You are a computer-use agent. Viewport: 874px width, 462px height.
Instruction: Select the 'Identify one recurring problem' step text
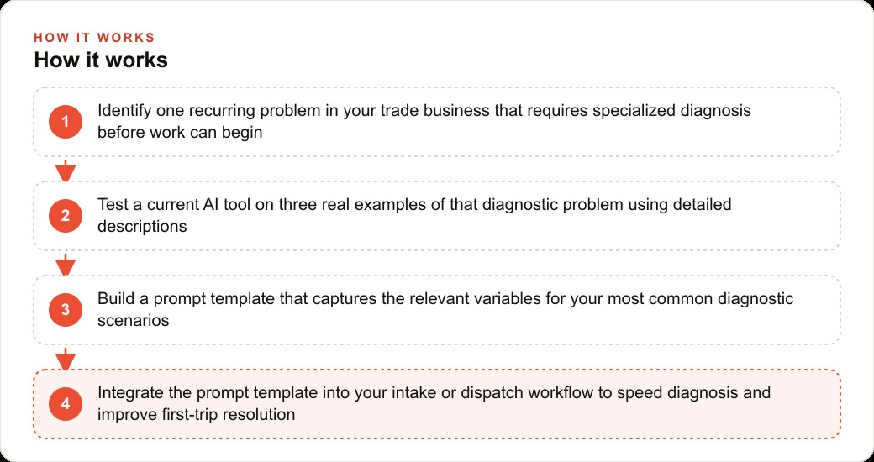[x=424, y=122]
